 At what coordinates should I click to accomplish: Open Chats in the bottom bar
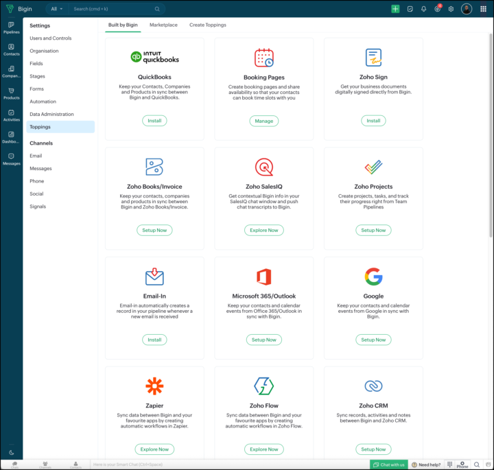(x=15, y=465)
